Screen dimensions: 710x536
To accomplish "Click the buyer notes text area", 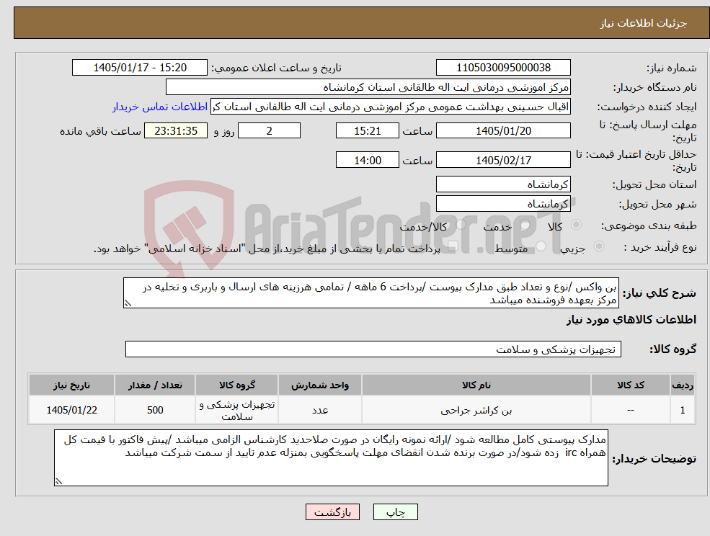I will [x=331, y=457].
